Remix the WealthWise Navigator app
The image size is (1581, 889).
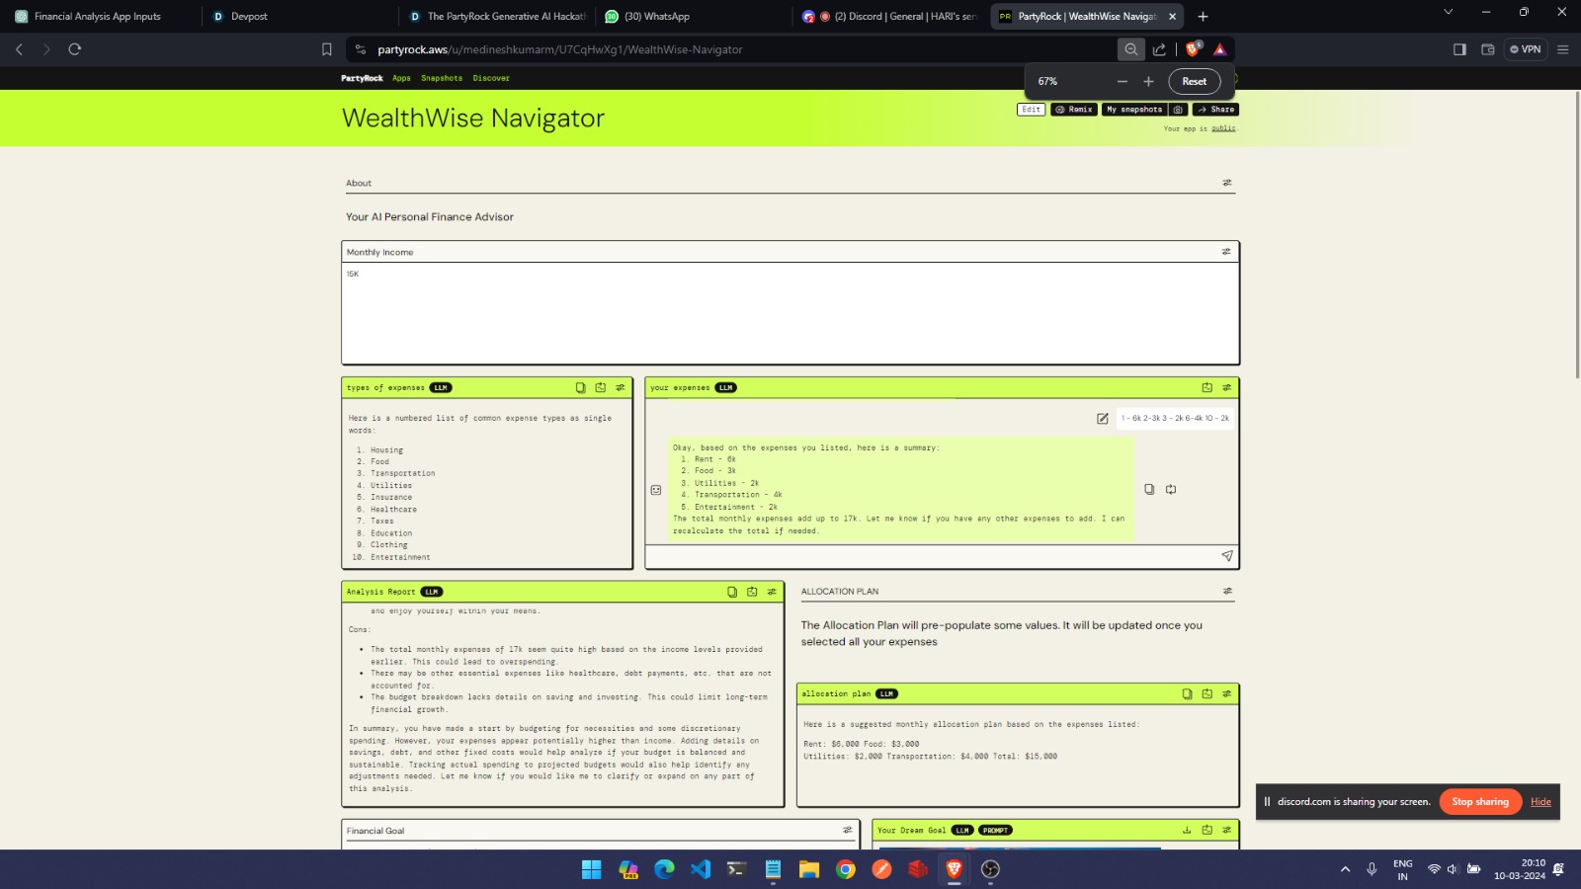coord(1074,110)
